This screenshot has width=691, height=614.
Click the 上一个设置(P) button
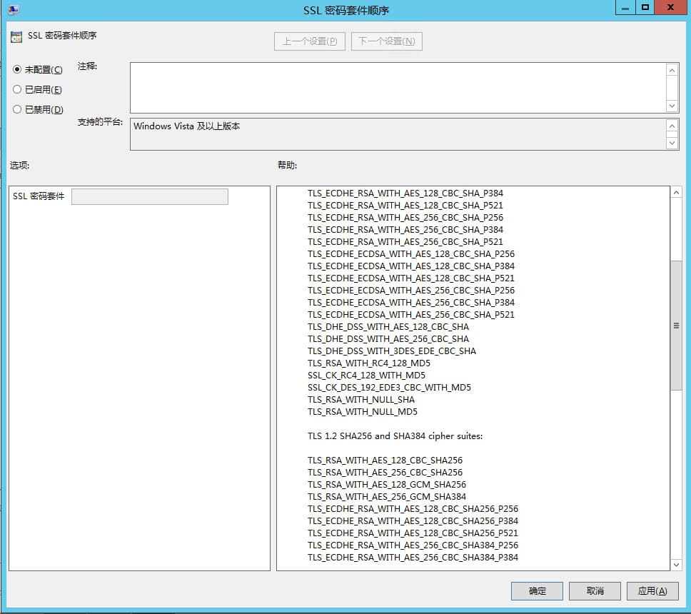[x=309, y=41]
